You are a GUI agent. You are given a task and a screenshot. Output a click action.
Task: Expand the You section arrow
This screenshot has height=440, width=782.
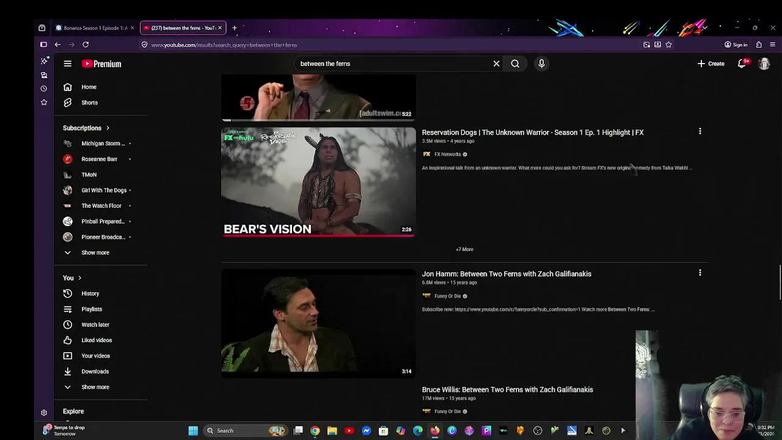(79, 278)
